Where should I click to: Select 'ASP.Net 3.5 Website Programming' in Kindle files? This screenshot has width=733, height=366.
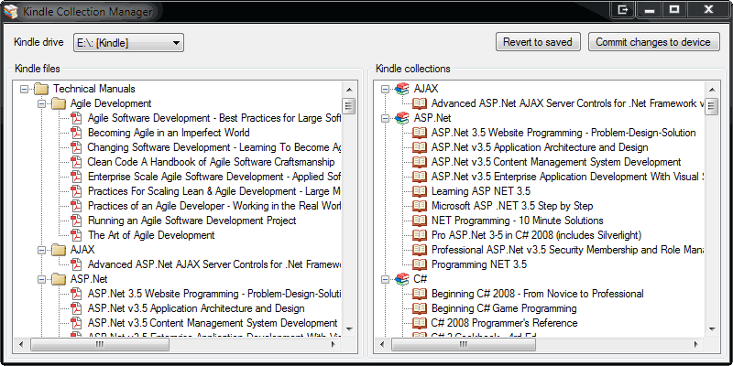tap(214, 294)
